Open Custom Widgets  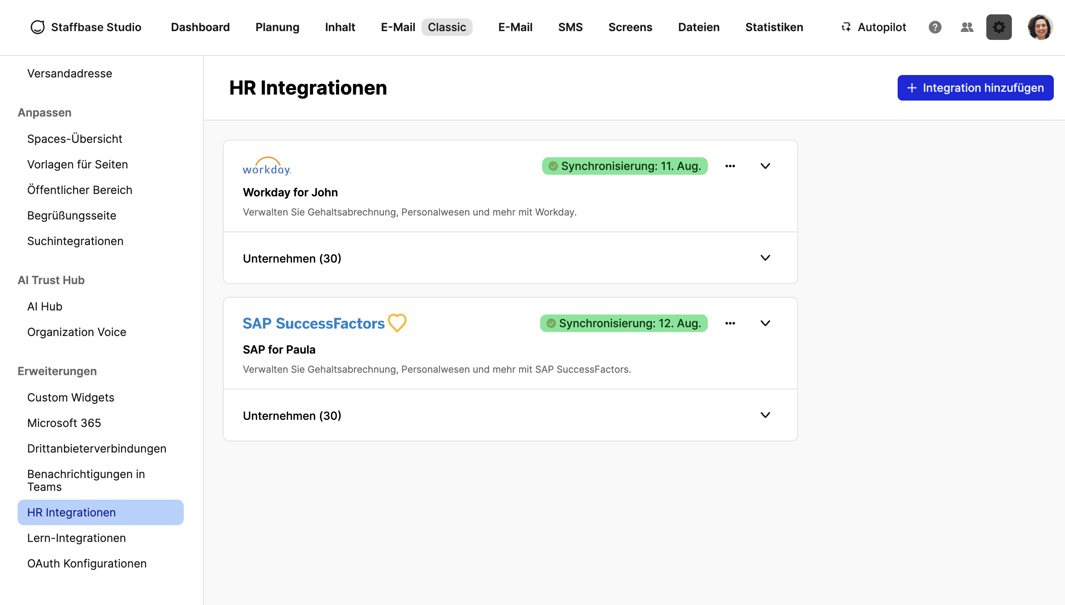(71, 397)
